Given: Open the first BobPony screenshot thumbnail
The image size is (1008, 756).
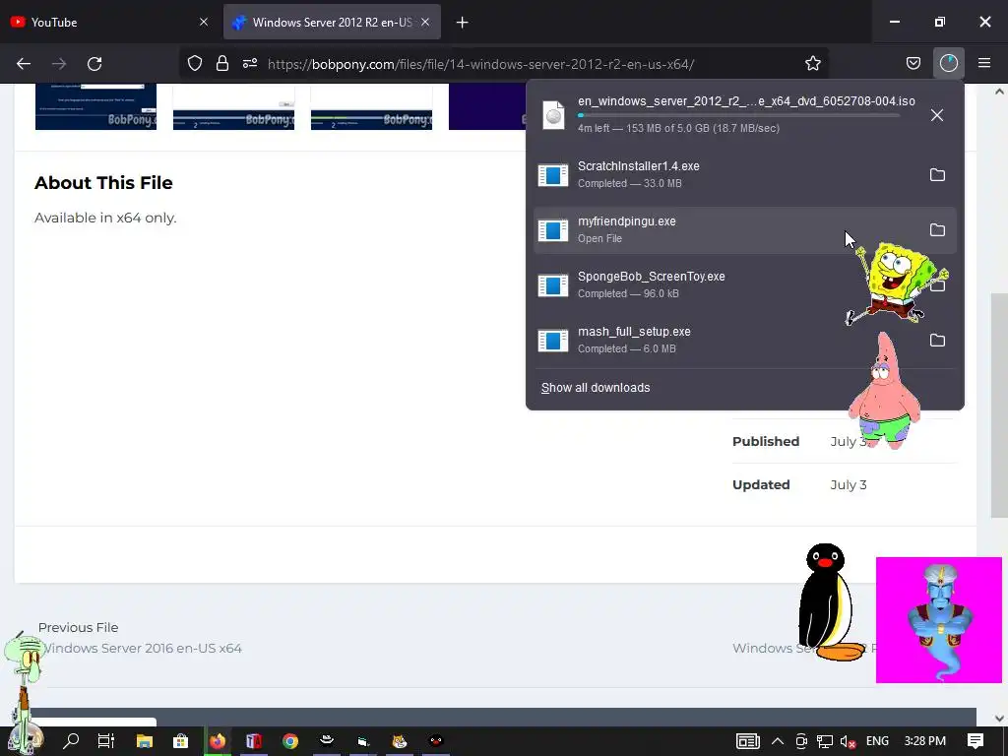Looking at the screenshot, I should pyautogui.click(x=95, y=106).
